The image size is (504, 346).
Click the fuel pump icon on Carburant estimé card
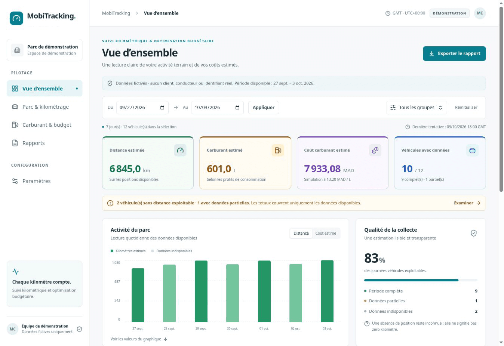(x=278, y=150)
